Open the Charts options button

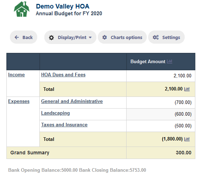122,37
